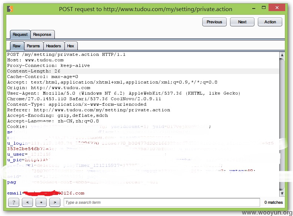Click the email parameter line
The width and height of the screenshot is (293, 216).
(46, 193)
